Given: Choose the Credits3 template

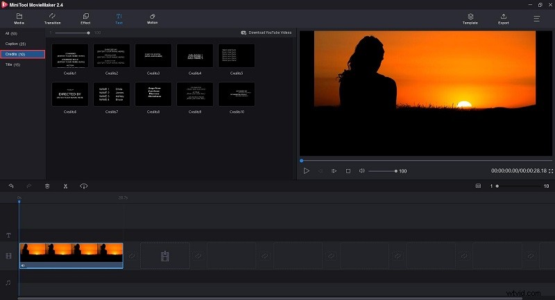Looking at the screenshot, I should (153, 55).
